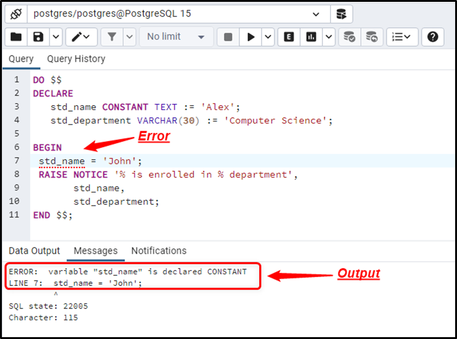Open a SQL file using the folder icon
The image size is (457, 339).
click(16, 37)
